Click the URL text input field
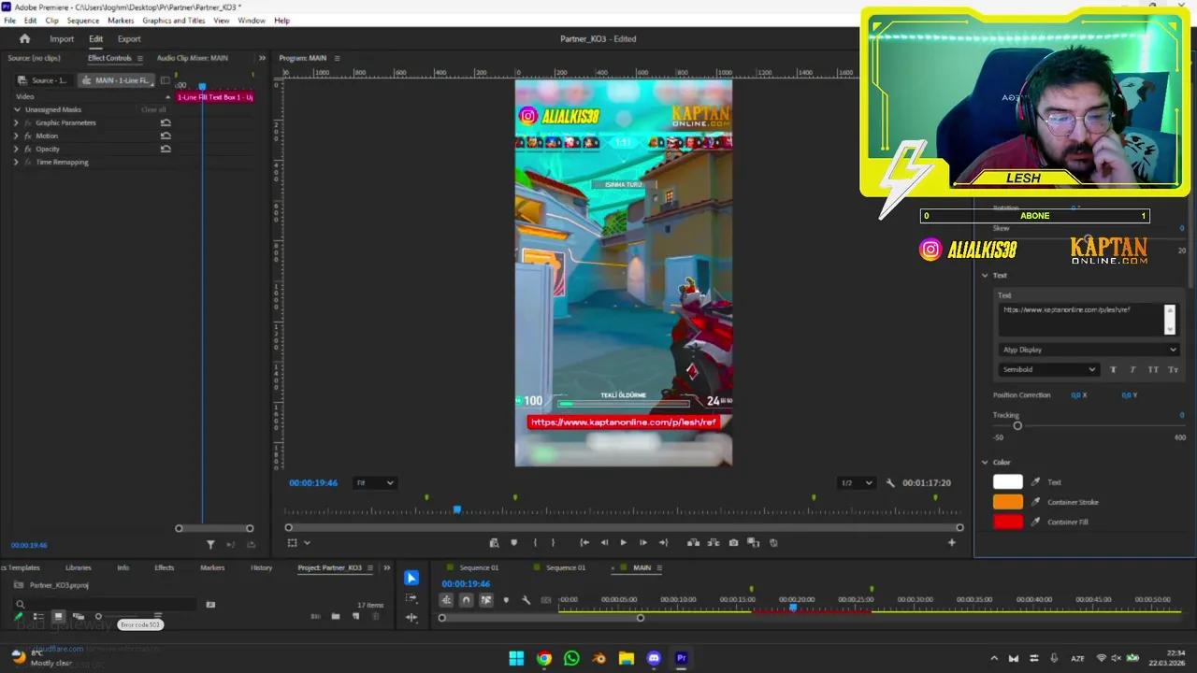The height and width of the screenshot is (673, 1197). (x=1082, y=319)
